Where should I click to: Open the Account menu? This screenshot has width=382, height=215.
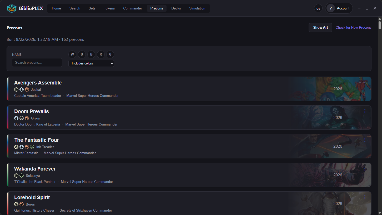(x=339, y=8)
